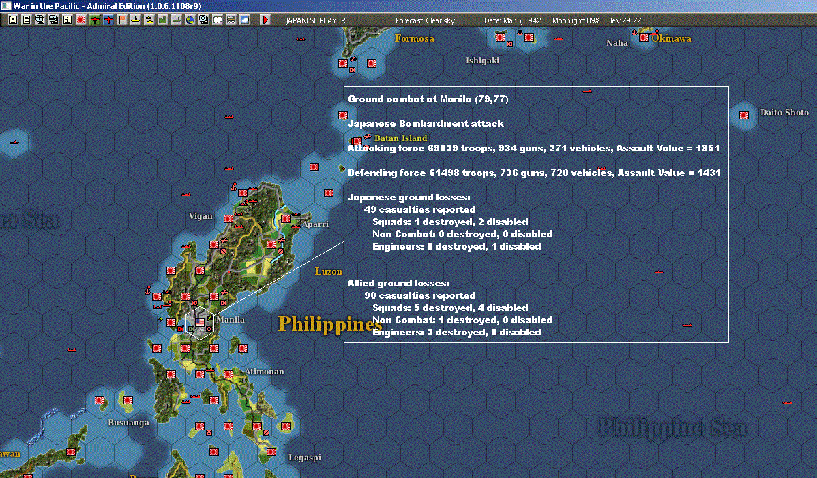The height and width of the screenshot is (478, 817).
Task: Click the 'Moonlight: 89%' status text
Action: click(x=576, y=20)
